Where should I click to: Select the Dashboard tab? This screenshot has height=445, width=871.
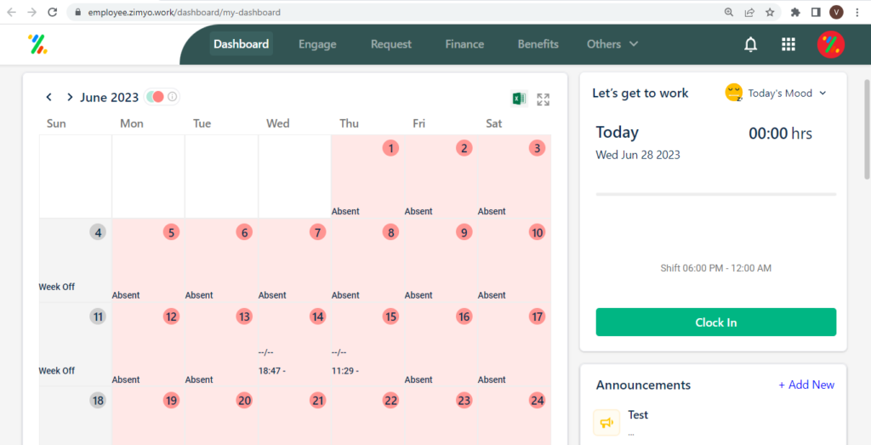[241, 44]
